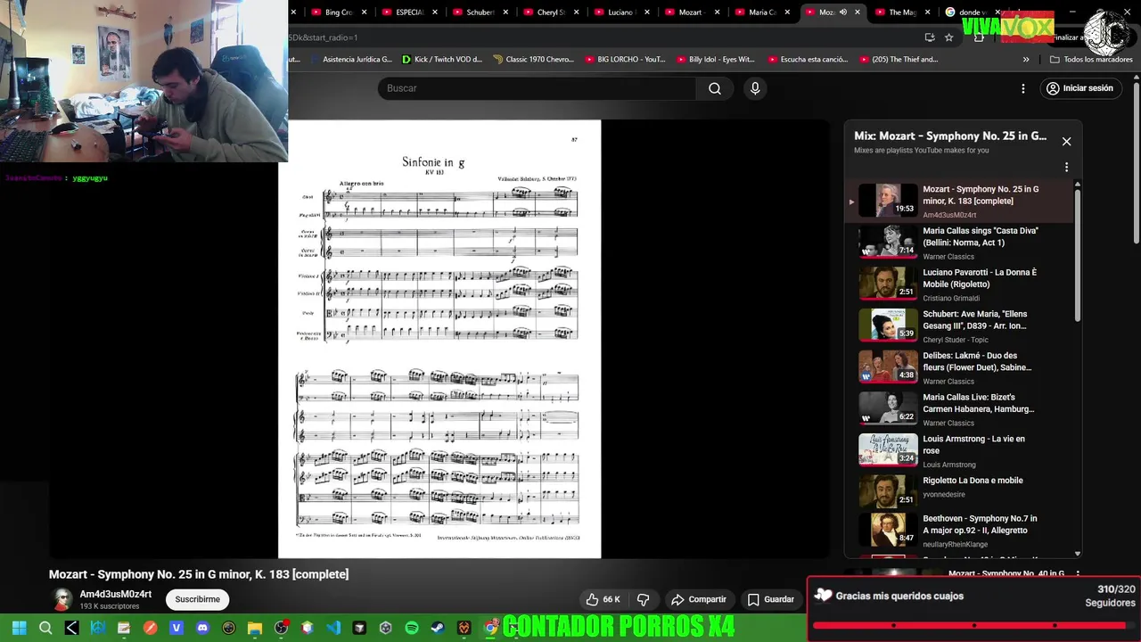Open the notepad app in taskbar

tap(124, 628)
